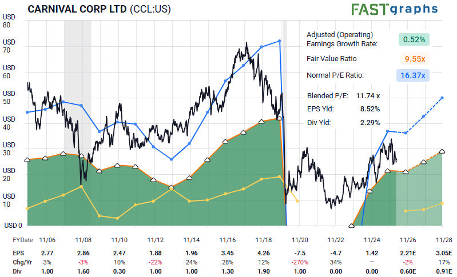Screen dimensions: 457x277
Task: Click the last dashed blue forecast dot at 11/28
Action: pos(442,98)
